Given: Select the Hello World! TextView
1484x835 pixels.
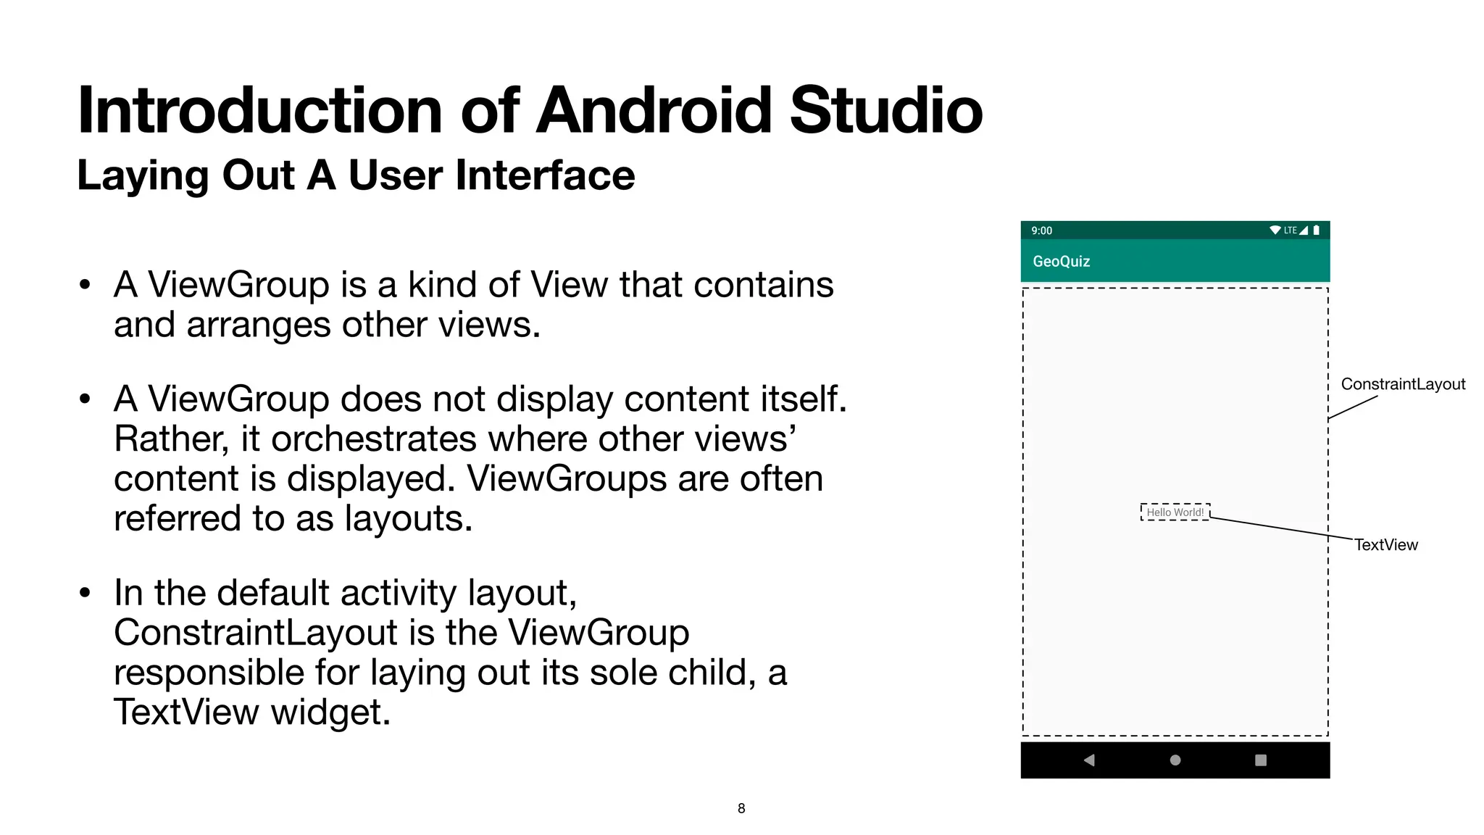Looking at the screenshot, I should [1175, 512].
